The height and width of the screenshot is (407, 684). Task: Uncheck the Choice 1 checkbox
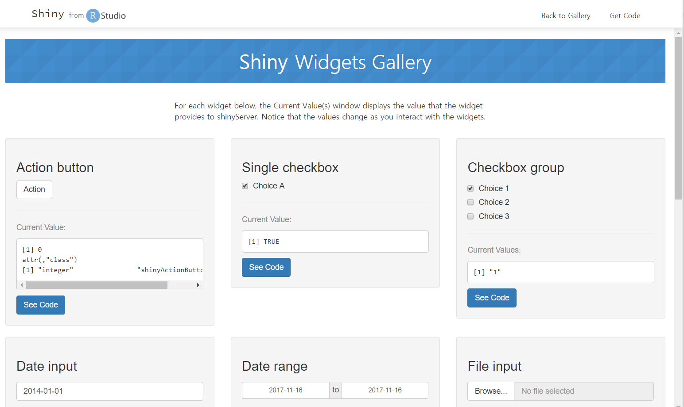coord(470,188)
